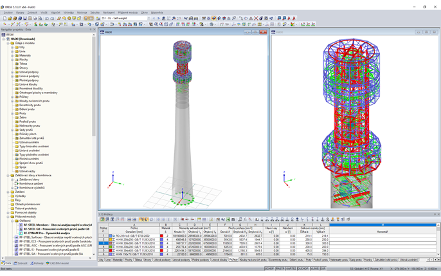The image size is (441, 276).
Task: Expand the Zatížení tree node
Action: (x=8, y=192)
